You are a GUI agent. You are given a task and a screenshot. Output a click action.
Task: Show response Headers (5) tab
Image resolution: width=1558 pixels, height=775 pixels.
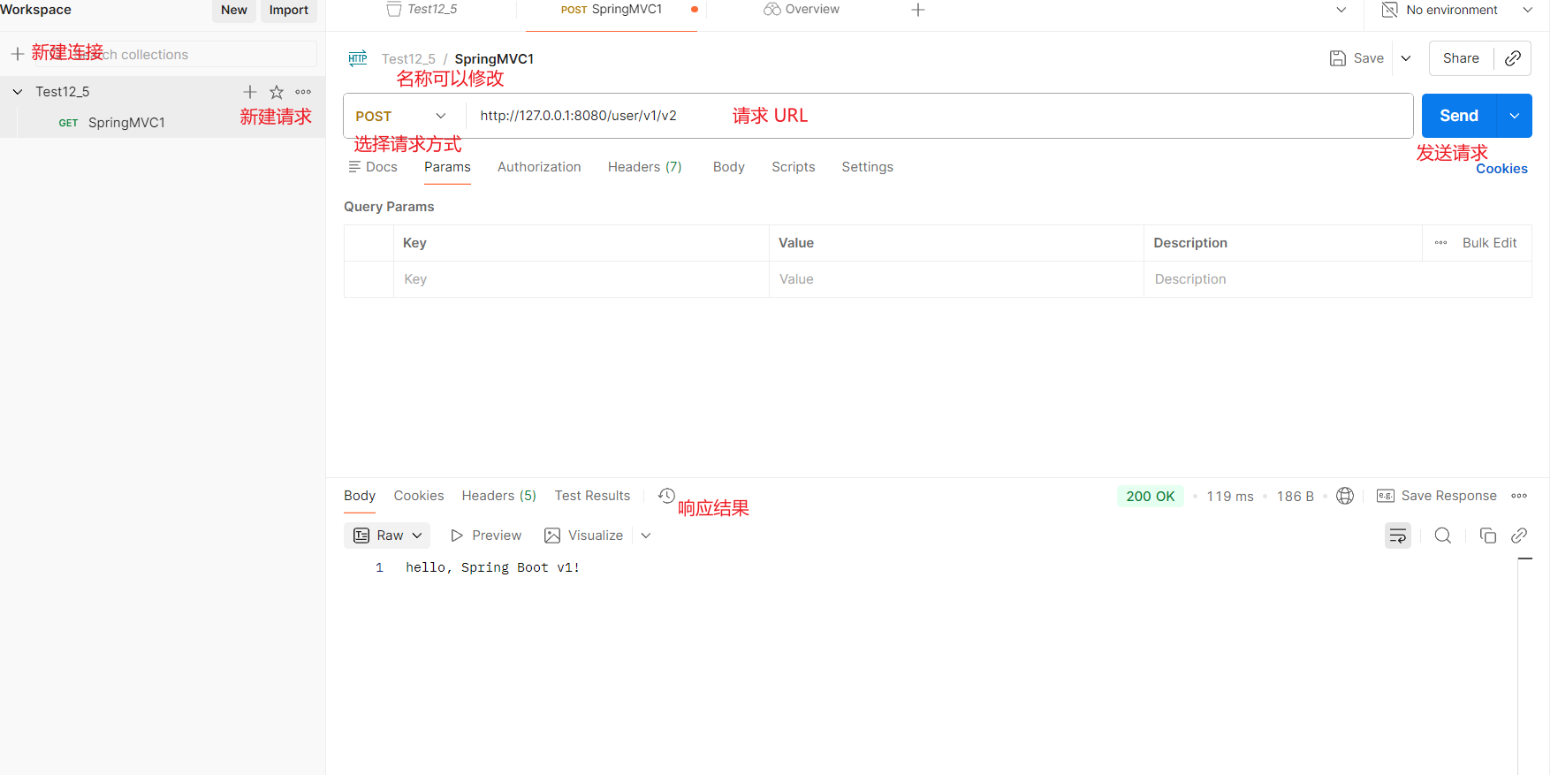[x=499, y=496]
